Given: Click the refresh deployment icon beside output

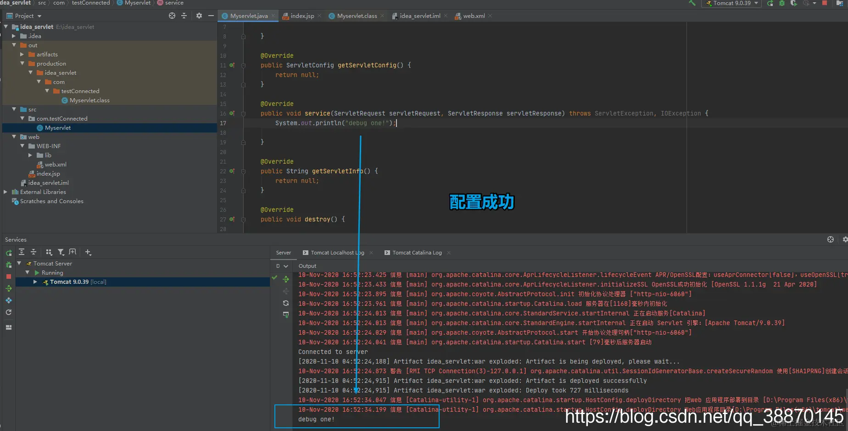Looking at the screenshot, I should coord(286,303).
